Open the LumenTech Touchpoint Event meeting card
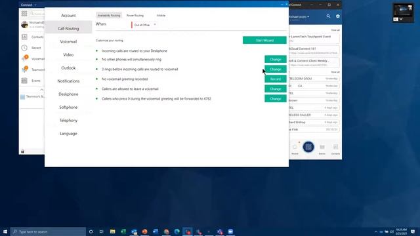Screen dimensions: 420x236 click(314, 38)
